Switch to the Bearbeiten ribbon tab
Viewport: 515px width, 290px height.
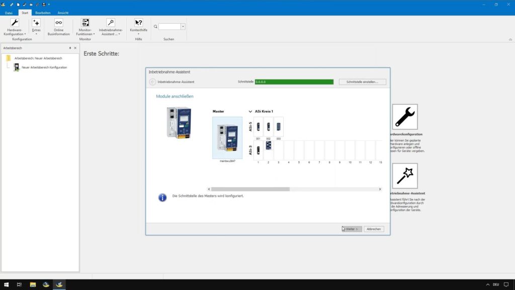(43, 13)
